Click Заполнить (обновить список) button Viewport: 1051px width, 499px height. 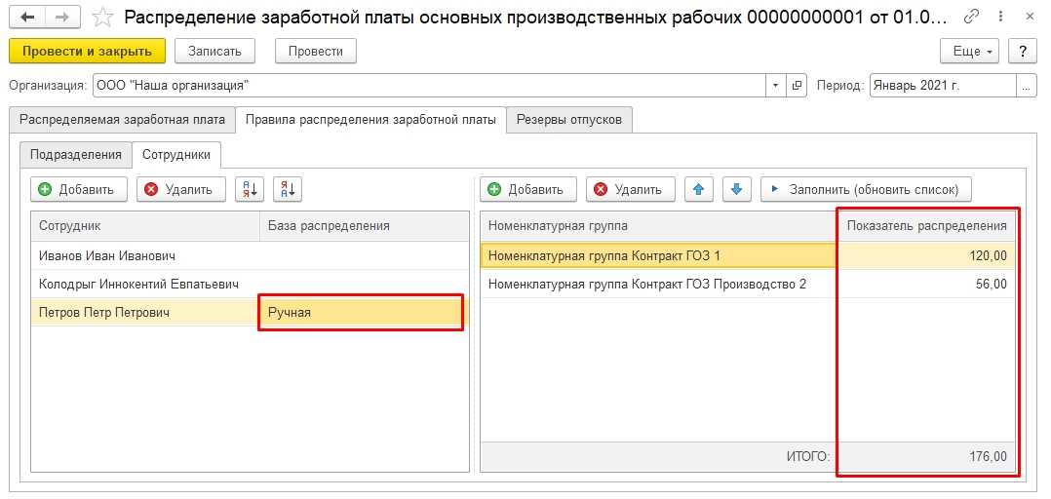point(866,189)
